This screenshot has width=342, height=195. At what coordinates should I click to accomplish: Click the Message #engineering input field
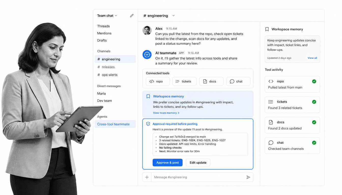197,177
